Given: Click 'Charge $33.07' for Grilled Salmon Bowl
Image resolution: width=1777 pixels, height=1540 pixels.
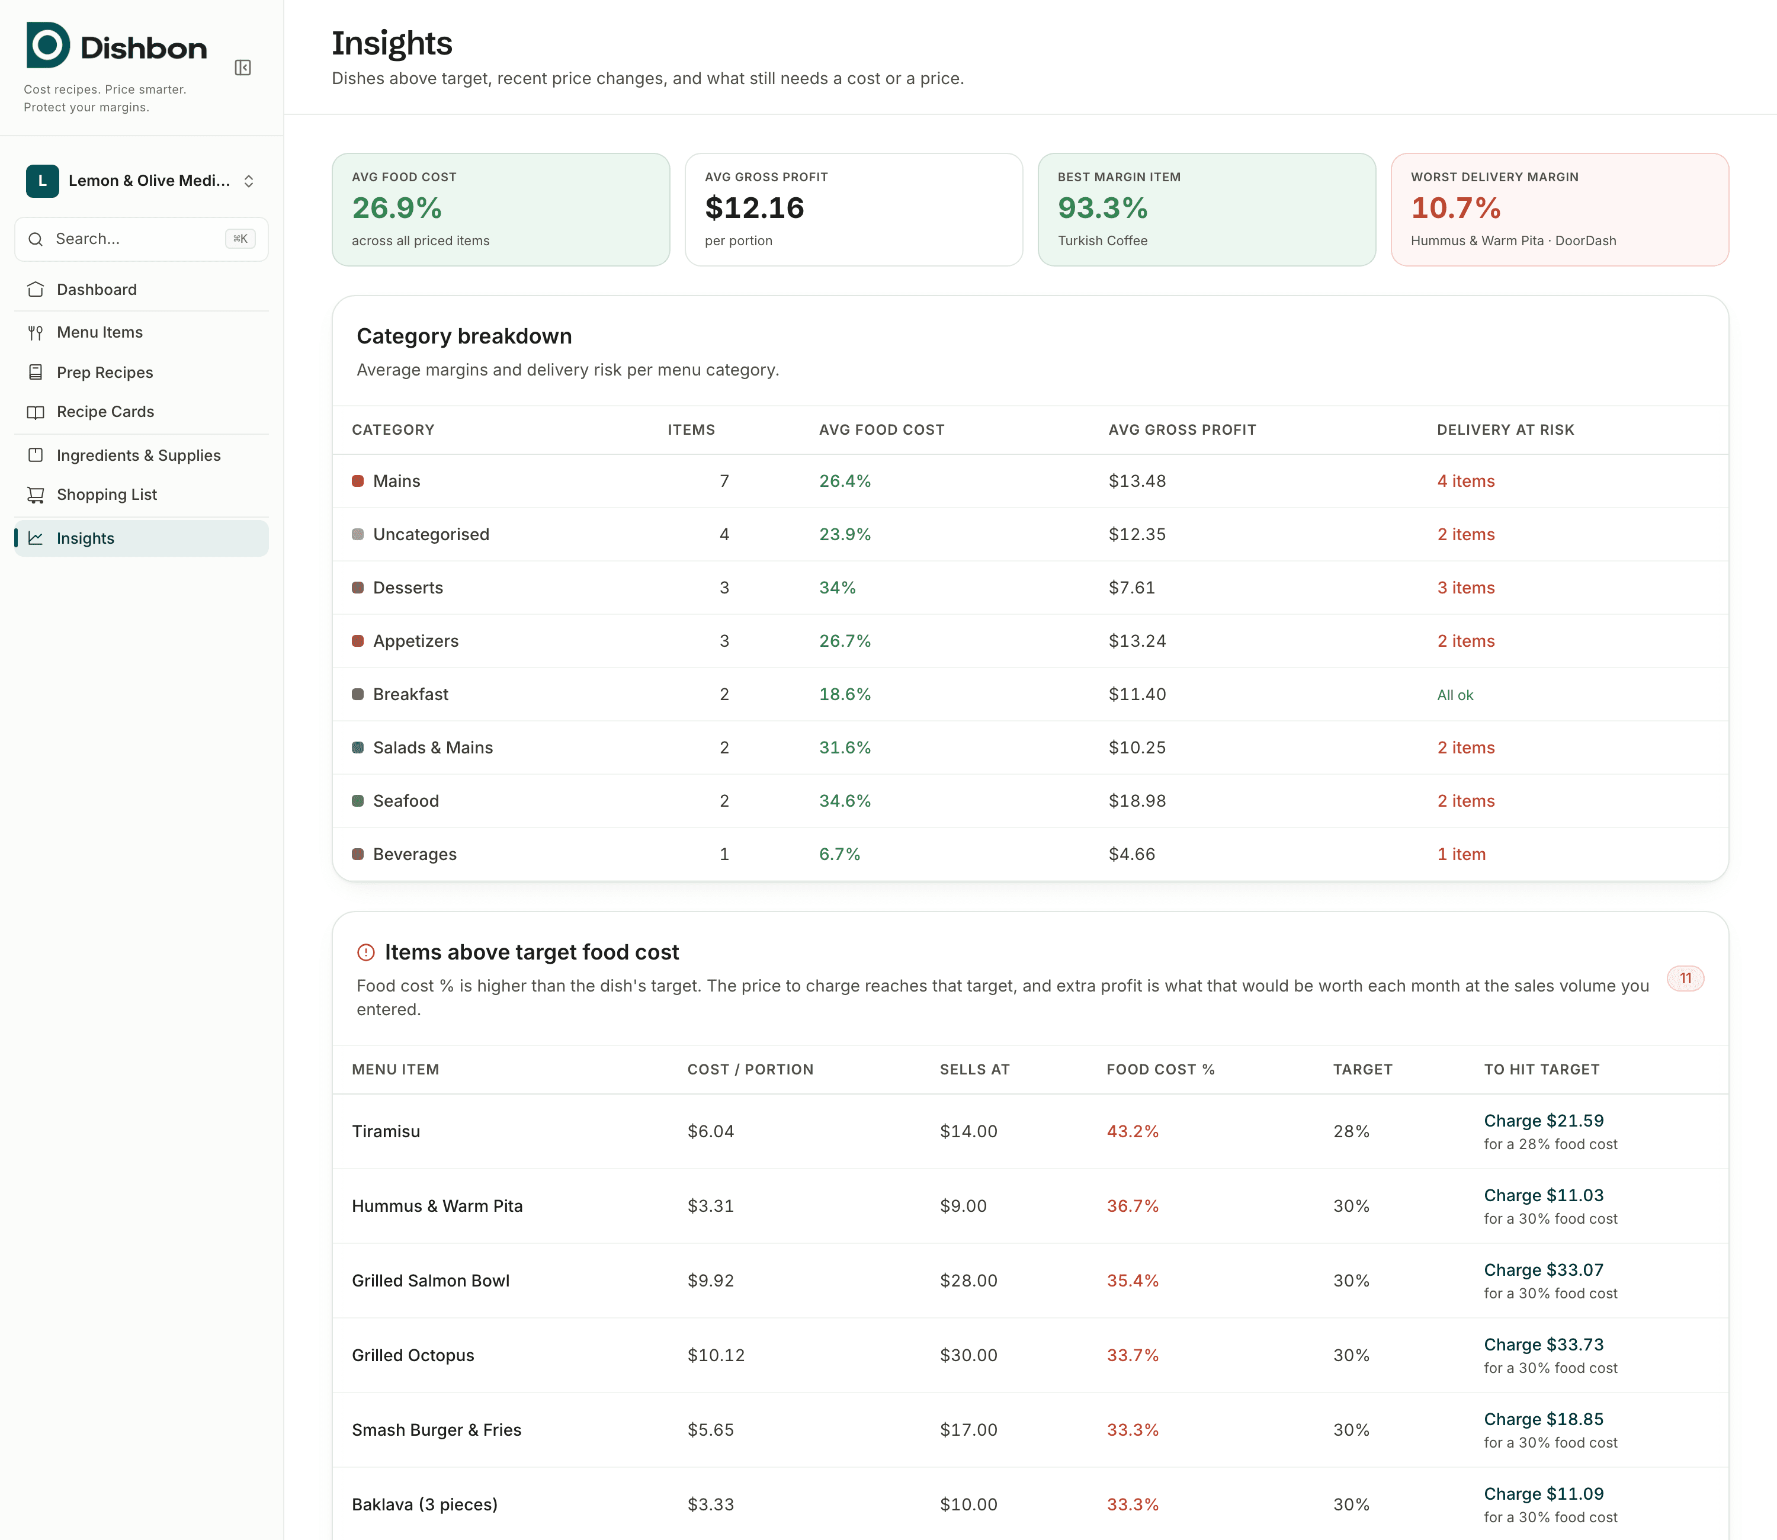Looking at the screenshot, I should click(1543, 1270).
